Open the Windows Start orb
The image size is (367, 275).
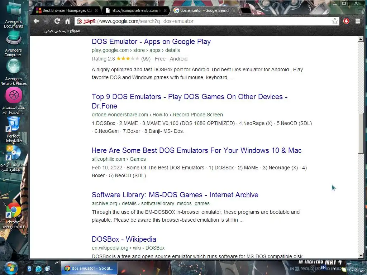[11, 269]
